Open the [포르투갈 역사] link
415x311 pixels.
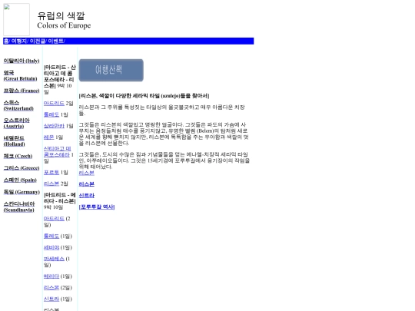(x=97, y=207)
